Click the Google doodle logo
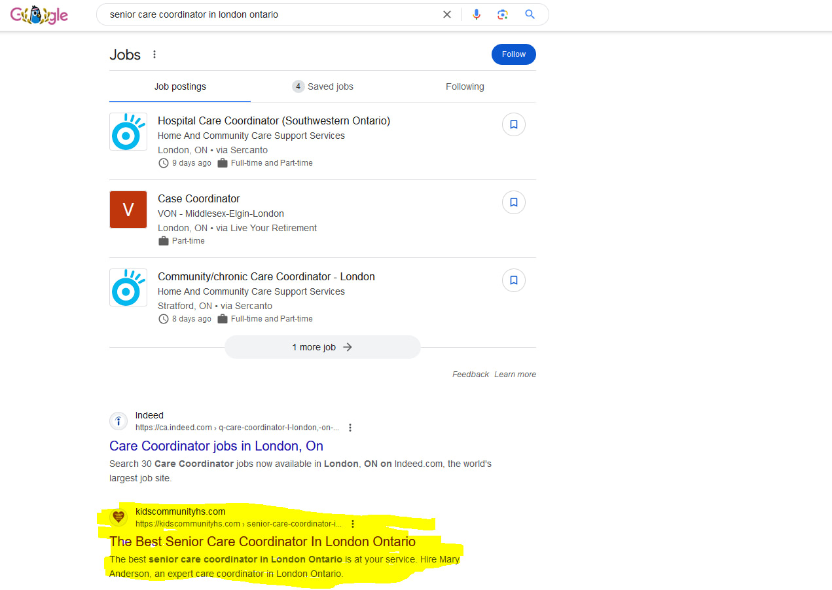 [39, 14]
